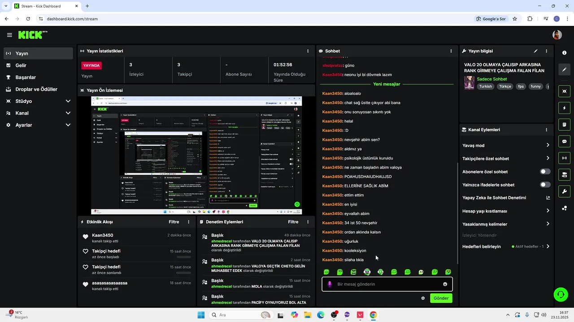Open Yasaklanmış kelimeler options
The height and width of the screenshot is (322, 574).
pyautogui.click(x=506, y=224)
